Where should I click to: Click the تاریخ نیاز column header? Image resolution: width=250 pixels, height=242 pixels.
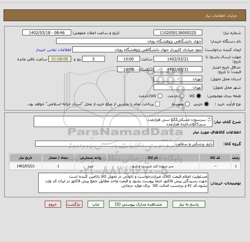[x=26, y=158]
